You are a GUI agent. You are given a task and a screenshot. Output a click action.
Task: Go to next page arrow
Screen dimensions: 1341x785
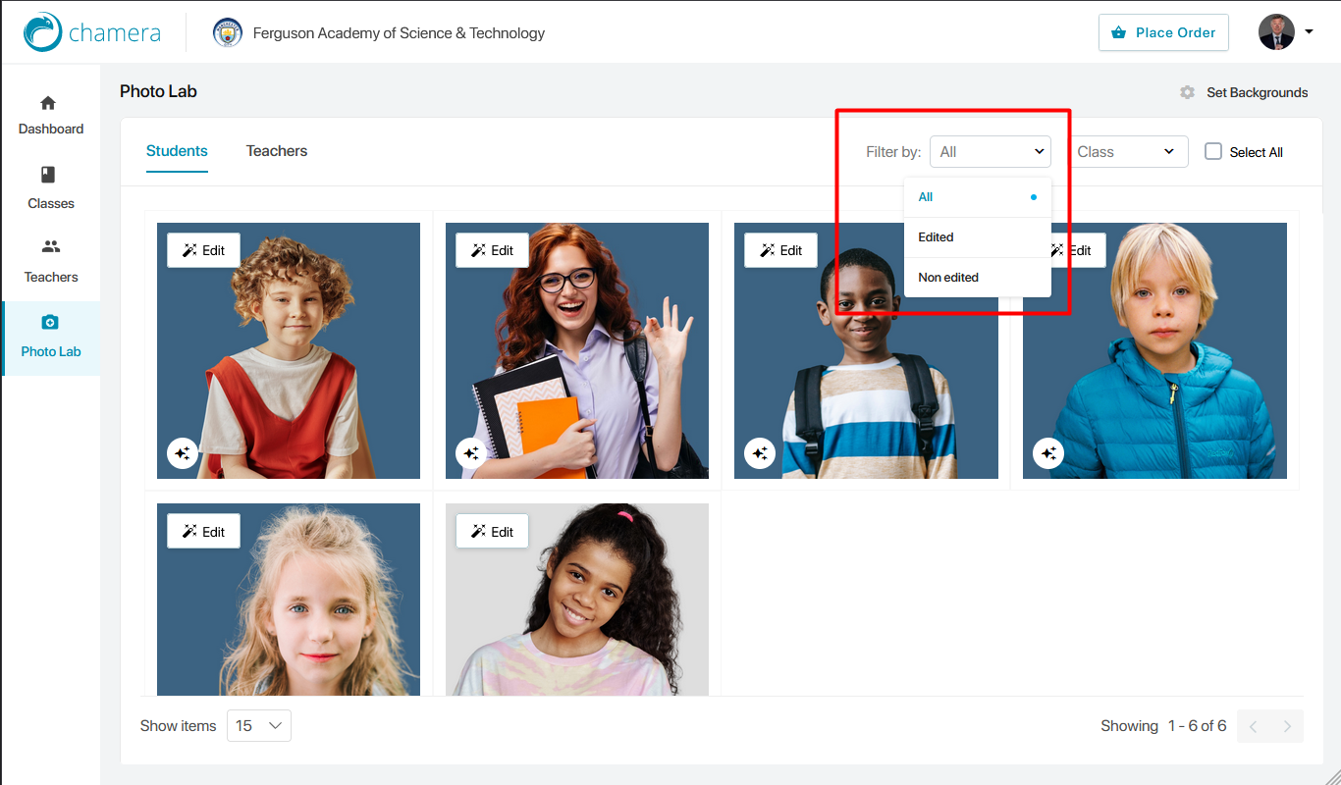pos(1287,726)
